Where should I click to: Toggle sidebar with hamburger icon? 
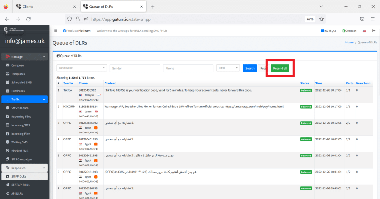(56, 31)
